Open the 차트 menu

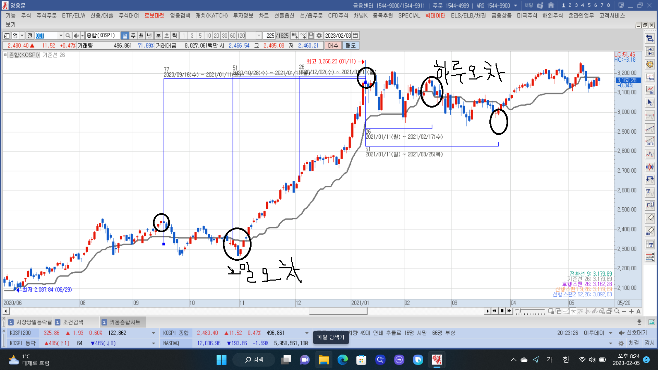click(264, 15)
